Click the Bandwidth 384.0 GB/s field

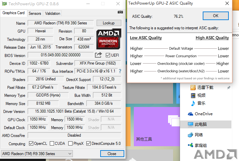pyautogui.click(x=104, y=103)
